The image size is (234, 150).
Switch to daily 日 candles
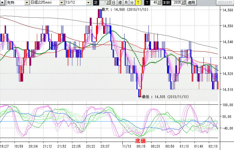point(114,3)
